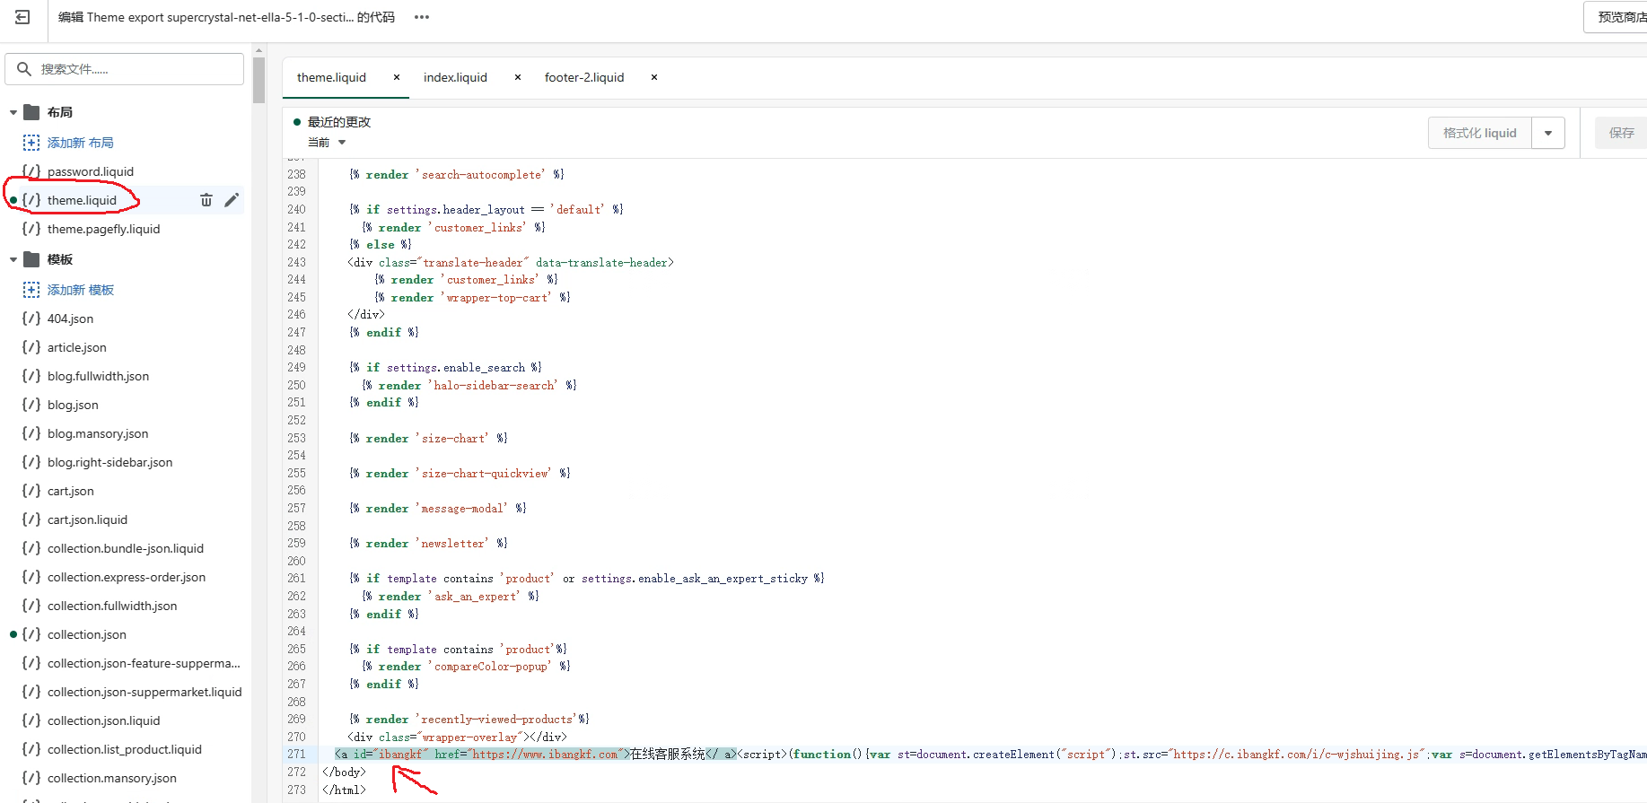Open collection.json.liquid template

[103, 720]
